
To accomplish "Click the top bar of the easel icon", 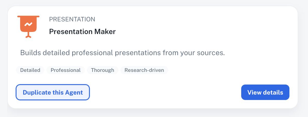I will [x=28, y=17].
